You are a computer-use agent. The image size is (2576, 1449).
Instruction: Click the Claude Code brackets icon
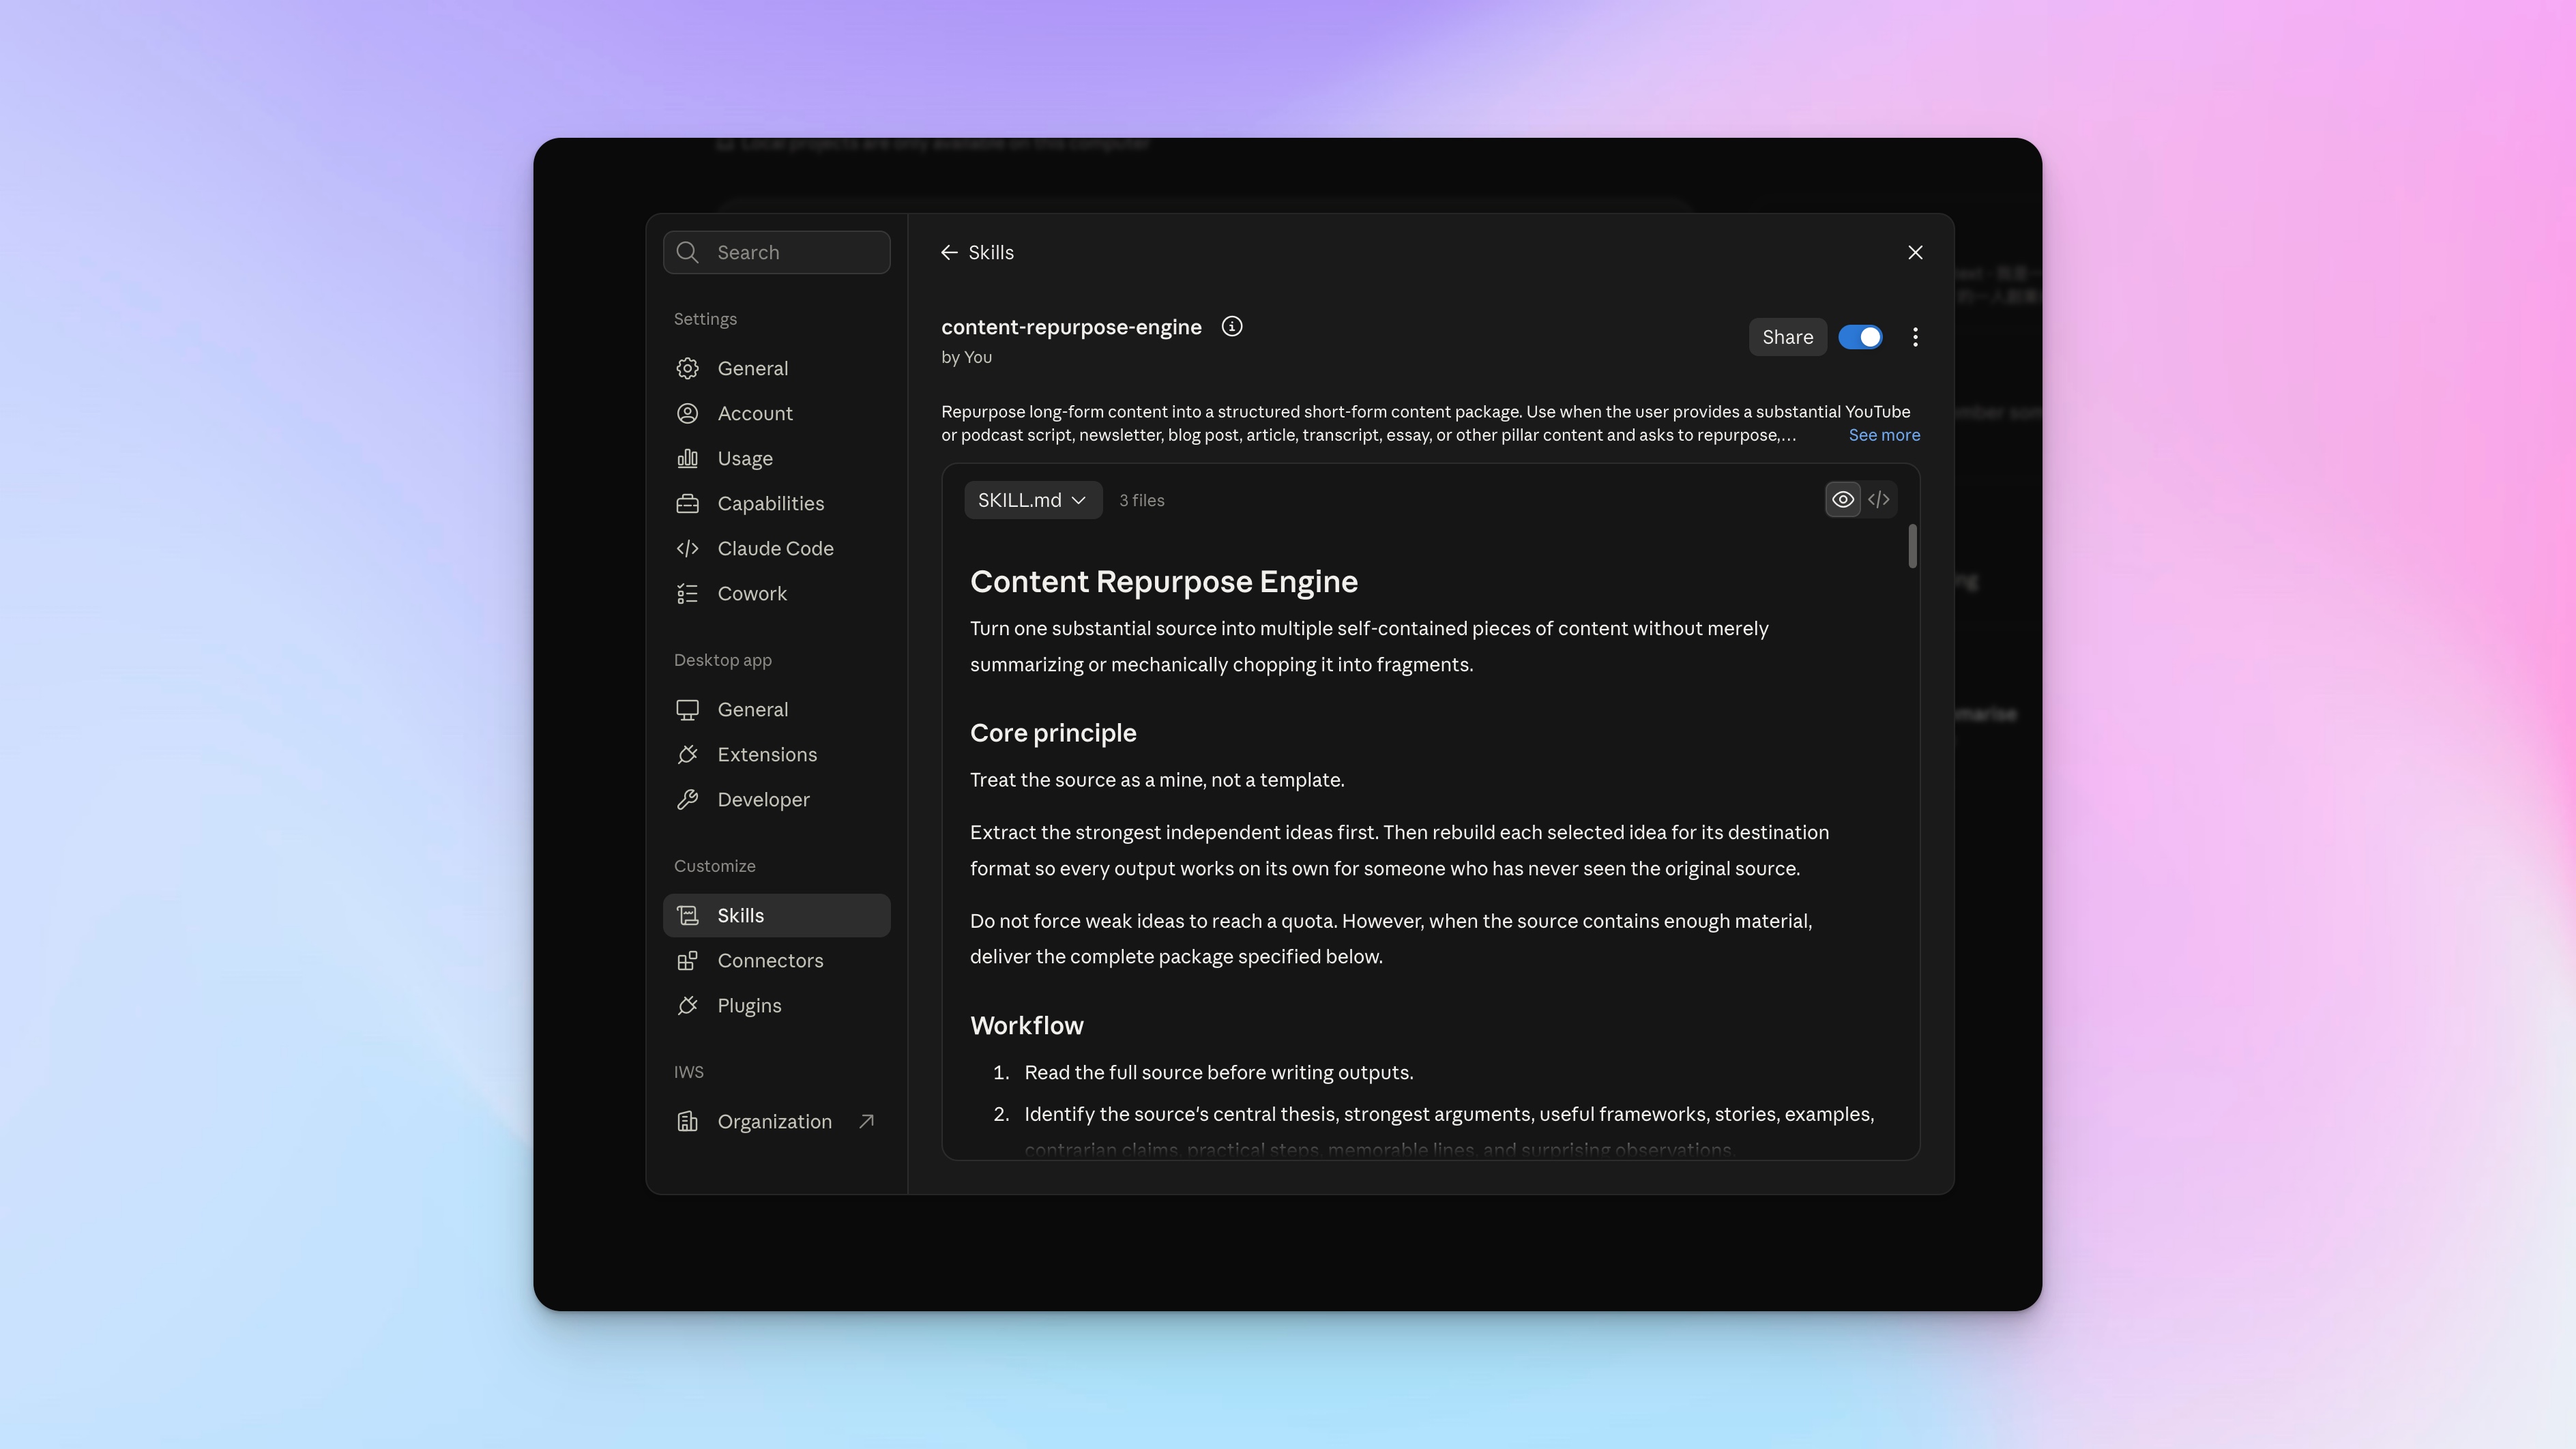(x=687, y=548)
